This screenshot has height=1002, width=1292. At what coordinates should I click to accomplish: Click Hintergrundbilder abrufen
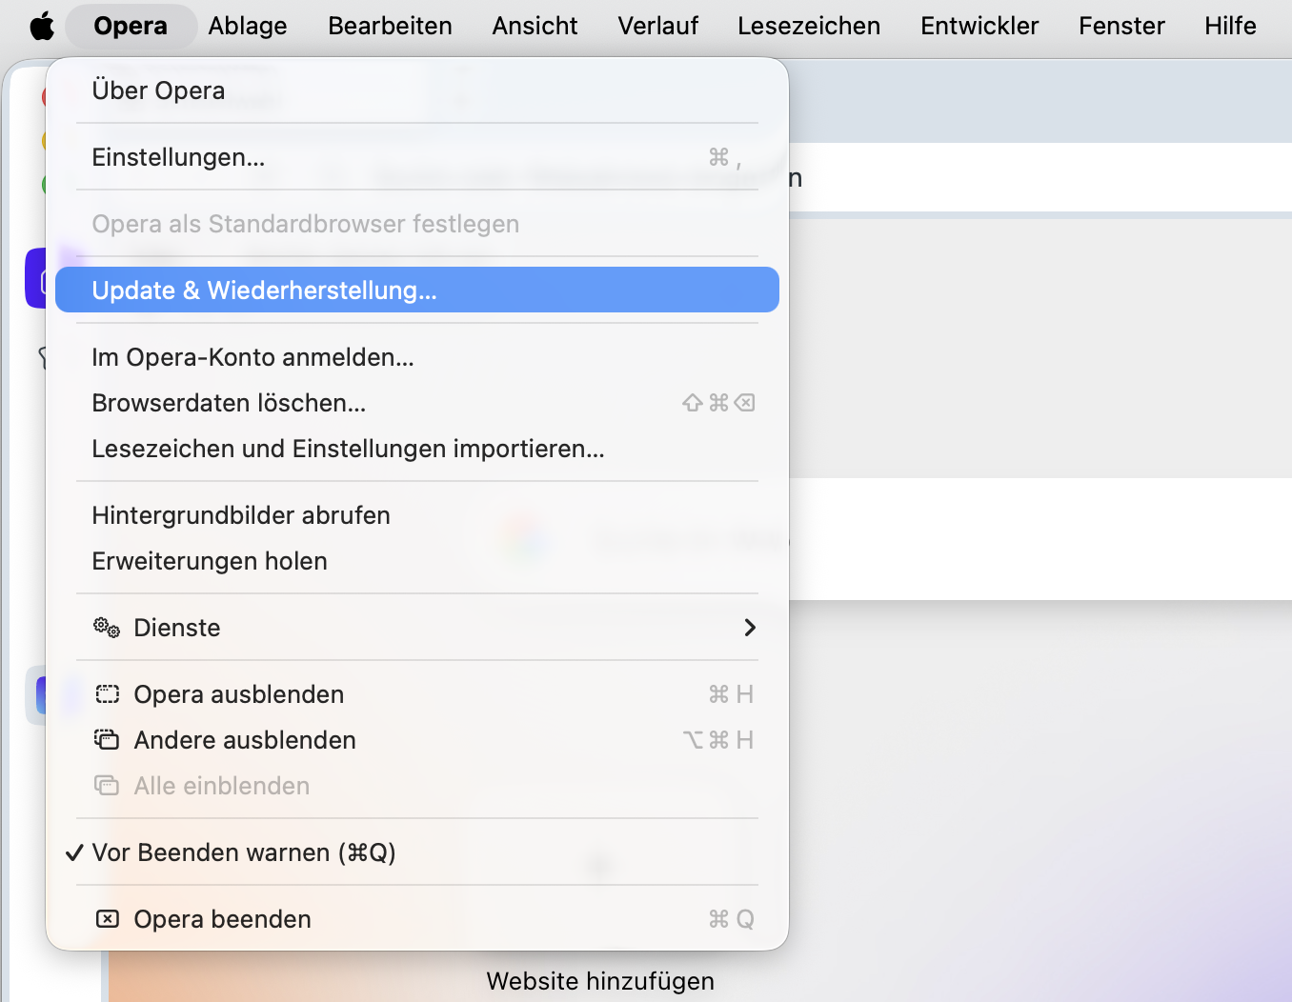(417, 515)
